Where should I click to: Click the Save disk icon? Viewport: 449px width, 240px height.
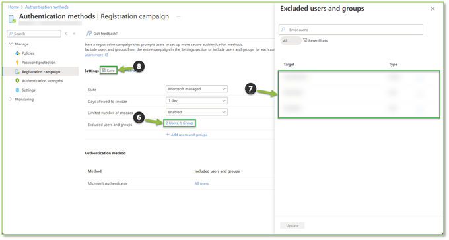coord(104,70)
